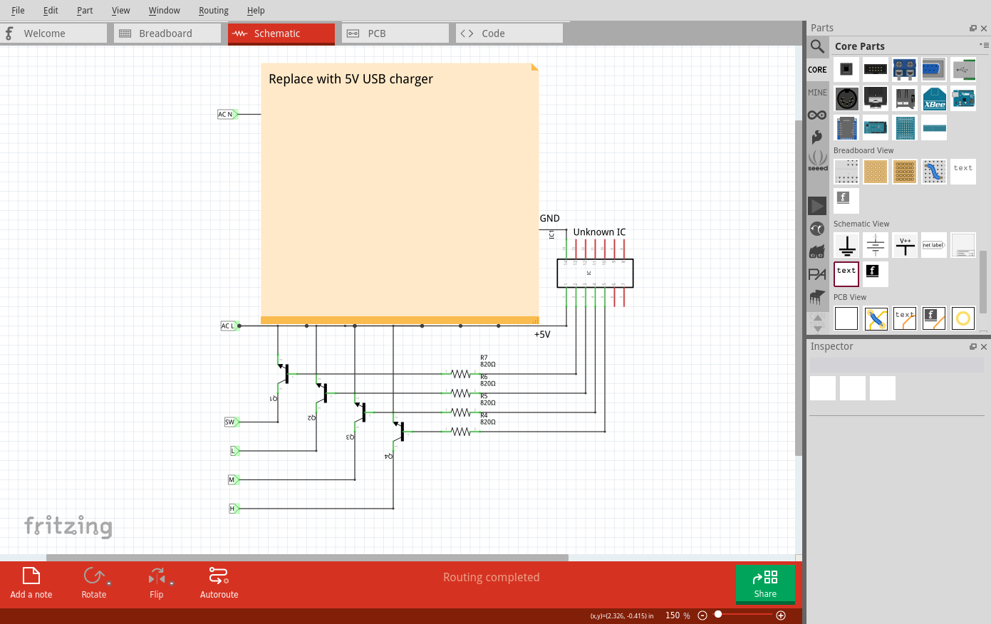
Task: Click the green Share button
Action: point(765,583)
